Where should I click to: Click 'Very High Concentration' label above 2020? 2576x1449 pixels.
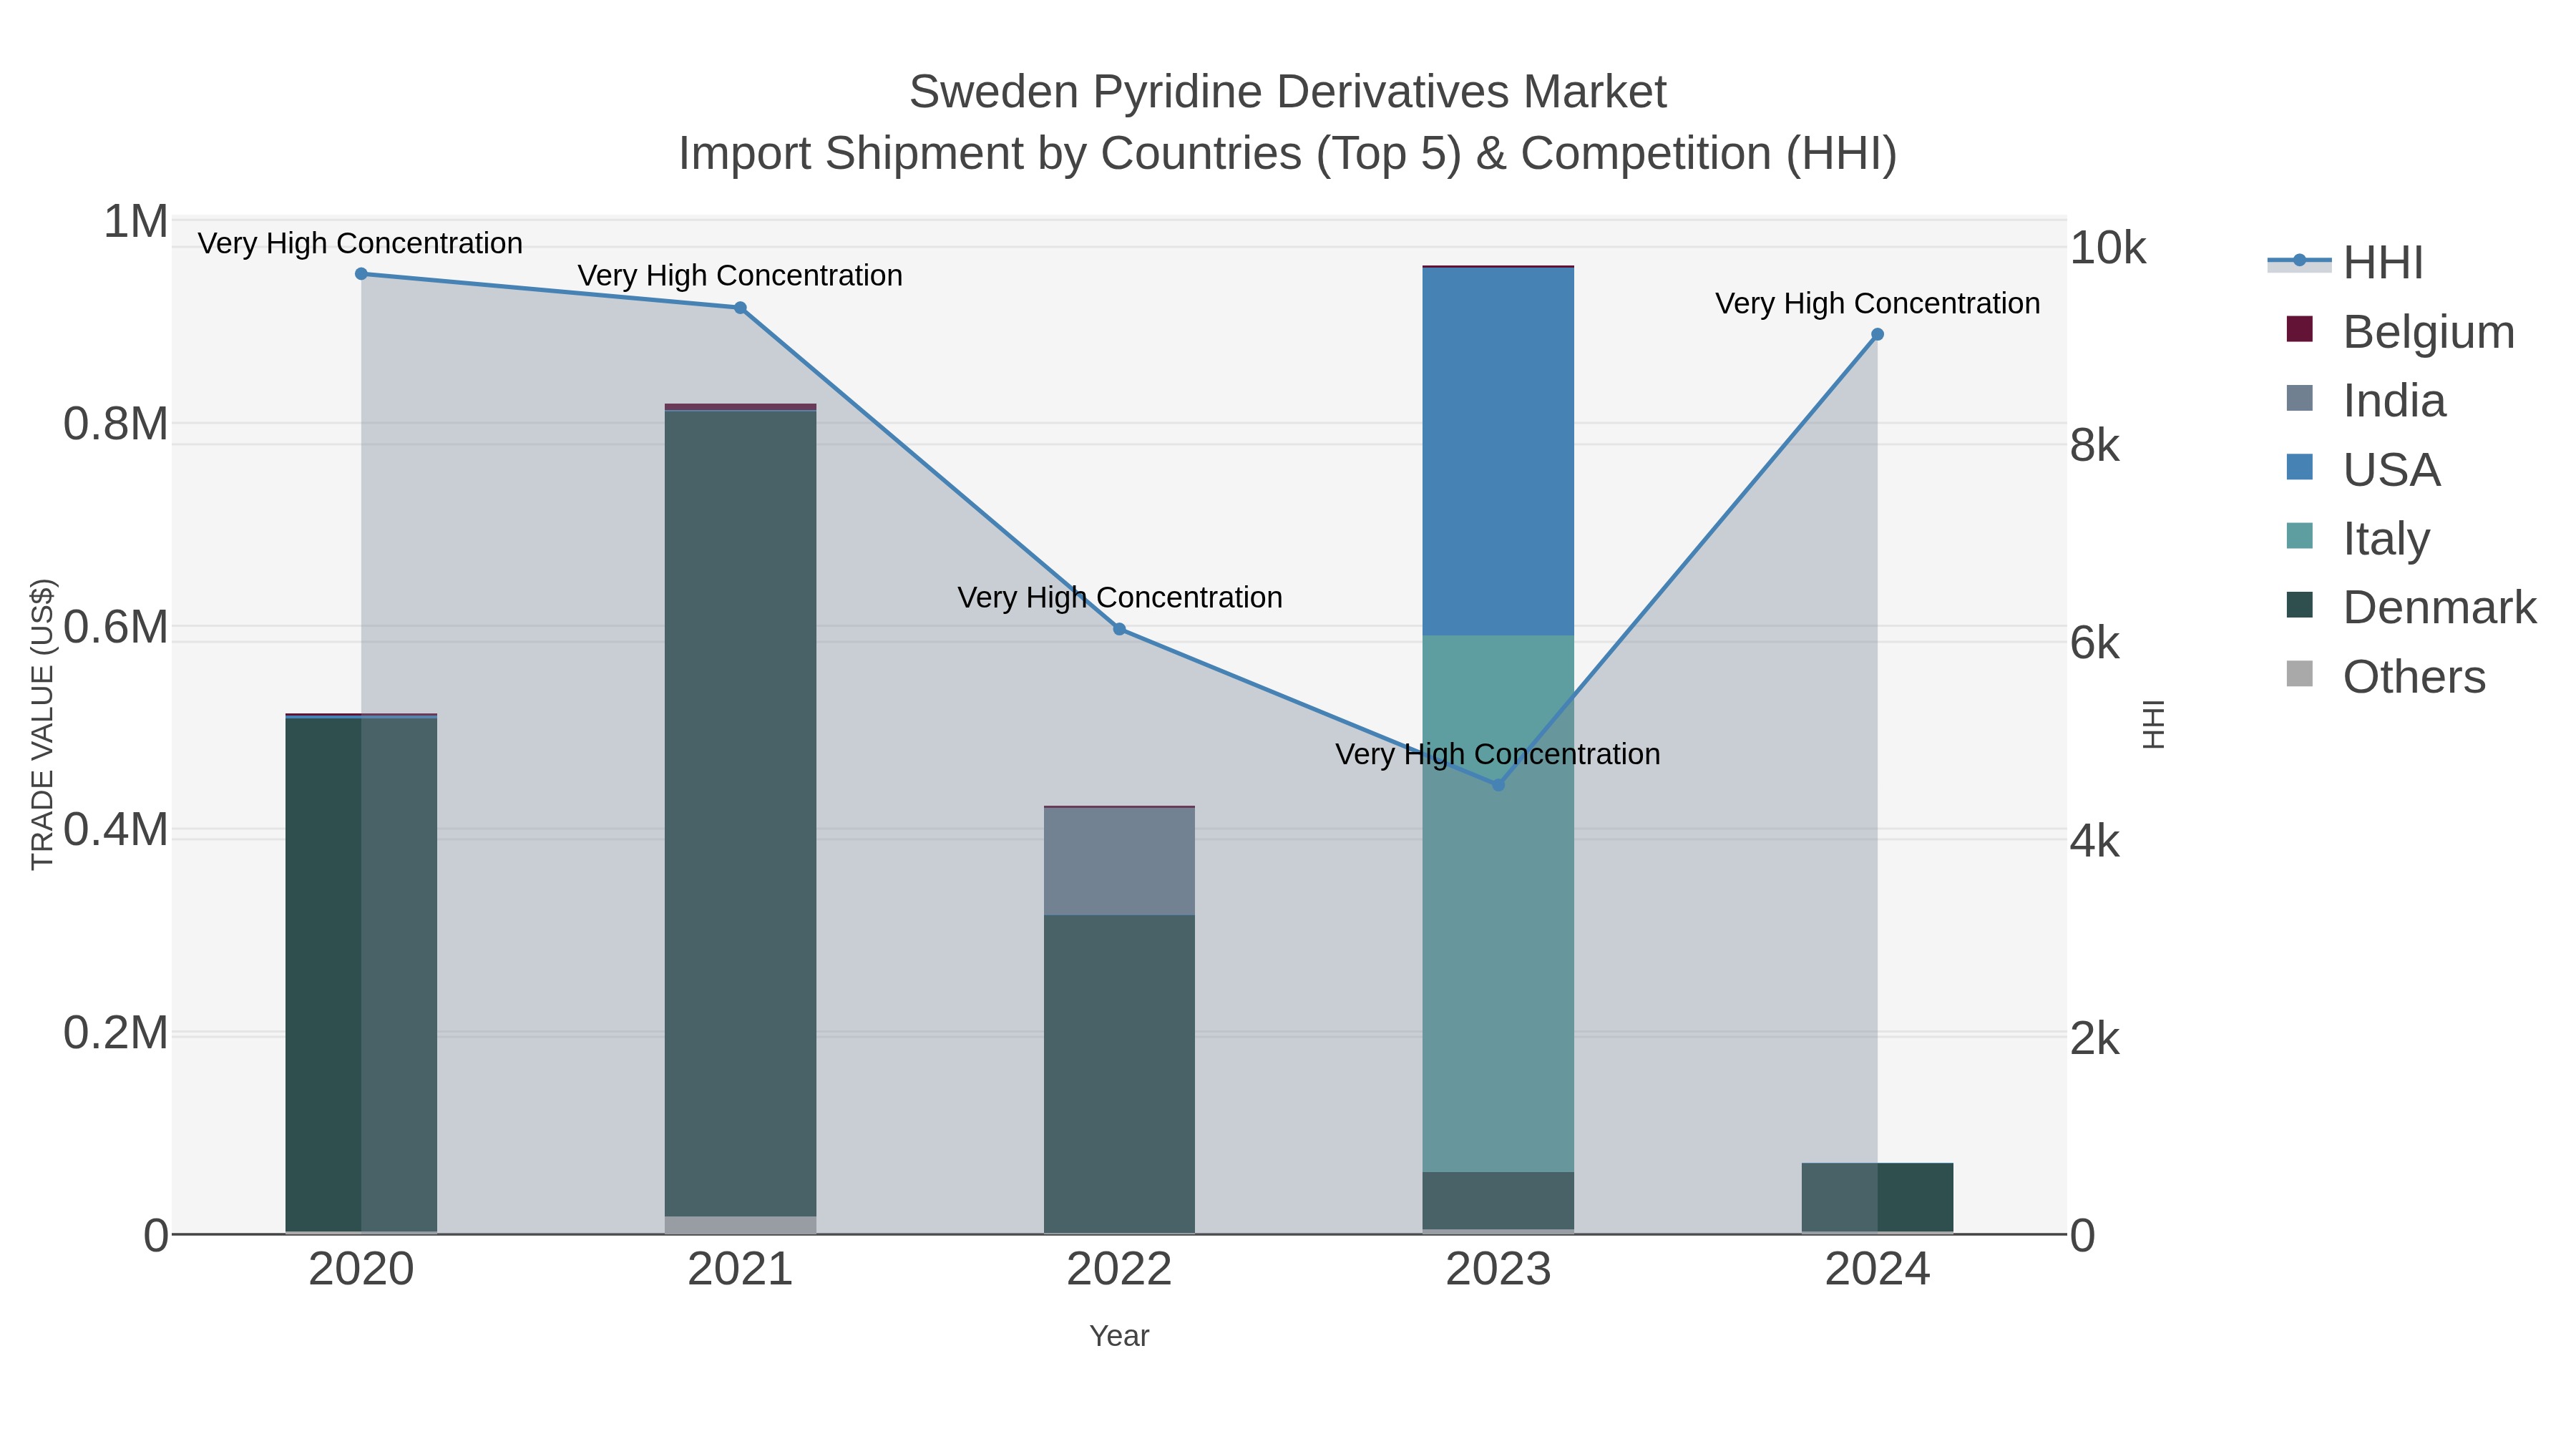(360, 243)
